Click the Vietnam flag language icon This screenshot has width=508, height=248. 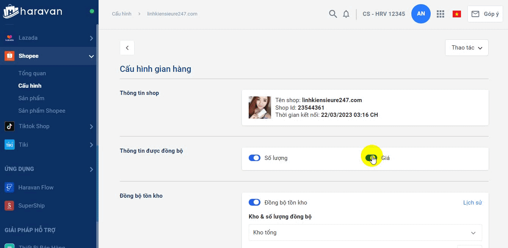(x=456, y=14)
